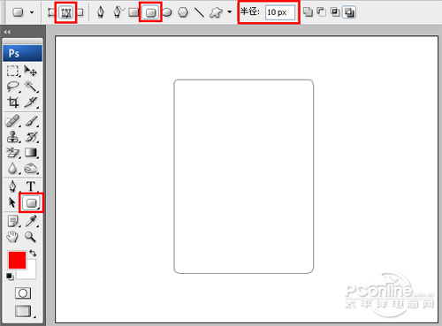The image size is (442, 326).
Task: Change the screen mode button
Action: pos(23,311)
